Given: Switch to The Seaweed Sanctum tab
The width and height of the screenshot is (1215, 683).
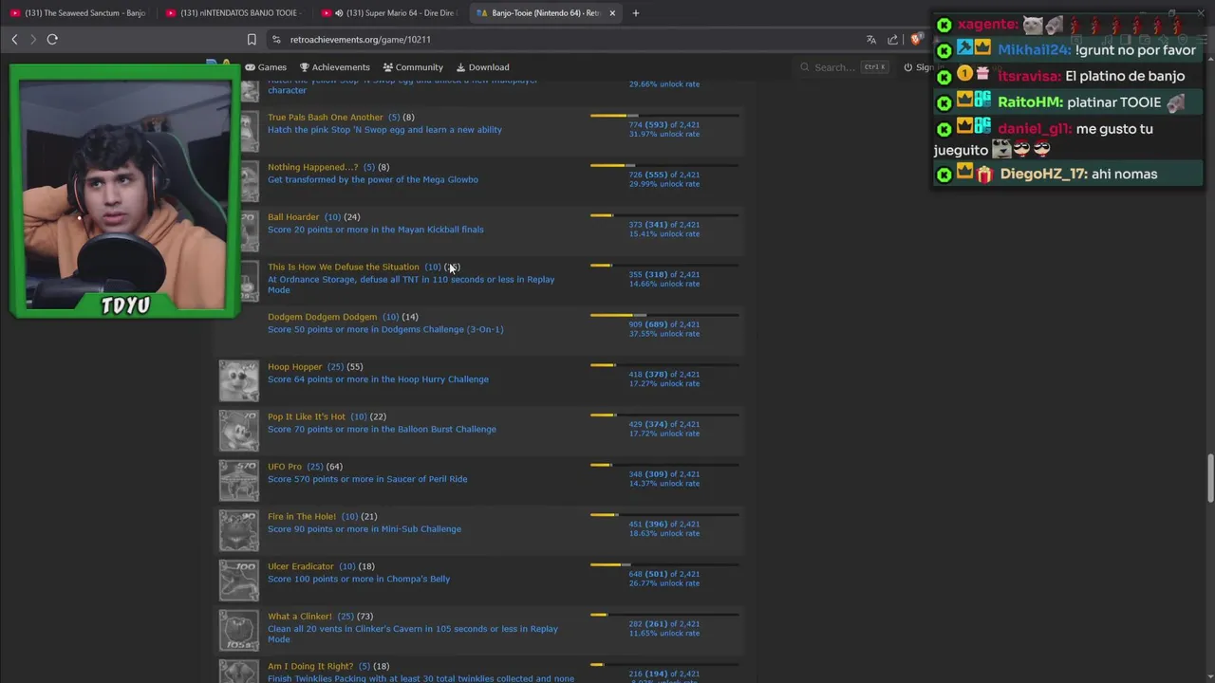Looking at the screenshot, I should (x=78, y=13).
